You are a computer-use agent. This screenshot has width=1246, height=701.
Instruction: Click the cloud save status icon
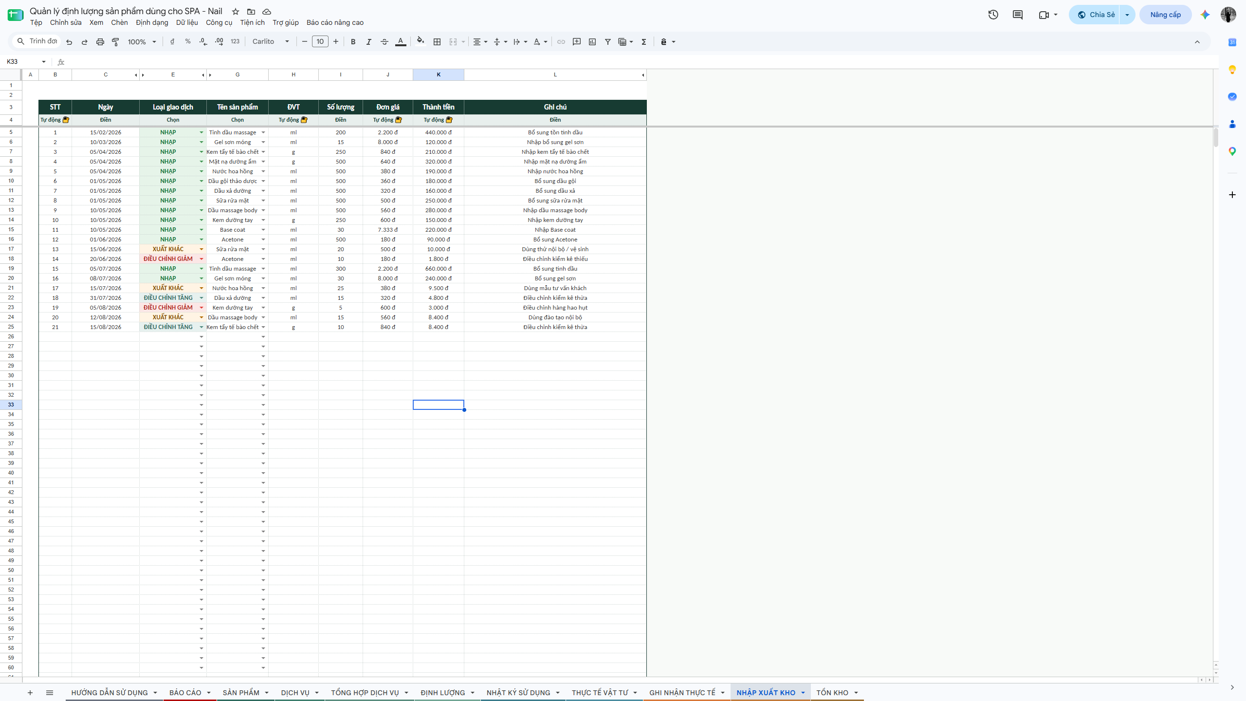click(267, 11)
